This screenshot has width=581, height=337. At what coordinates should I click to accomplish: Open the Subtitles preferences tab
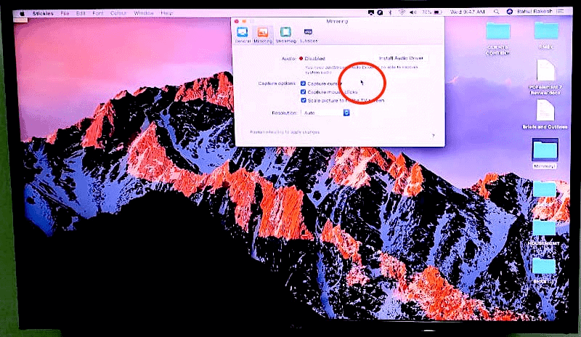308,35
